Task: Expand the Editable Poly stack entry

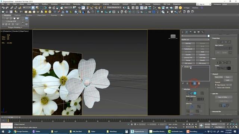Action: (183, 67)
